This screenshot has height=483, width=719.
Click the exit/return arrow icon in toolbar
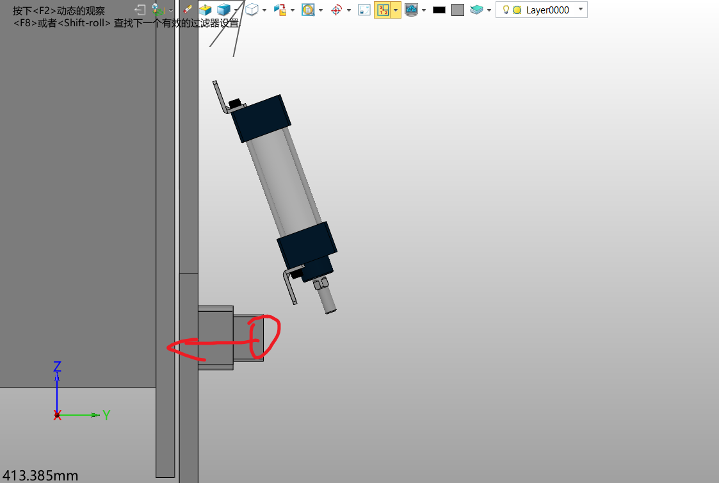click(140, 10)
